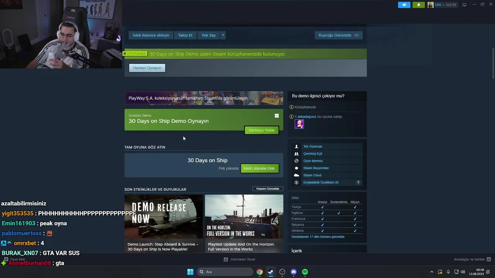Open Erişilebilirlik Özellikleri (4) link
The height and width of the screenshot is (278, 495).
coord(321,182)
